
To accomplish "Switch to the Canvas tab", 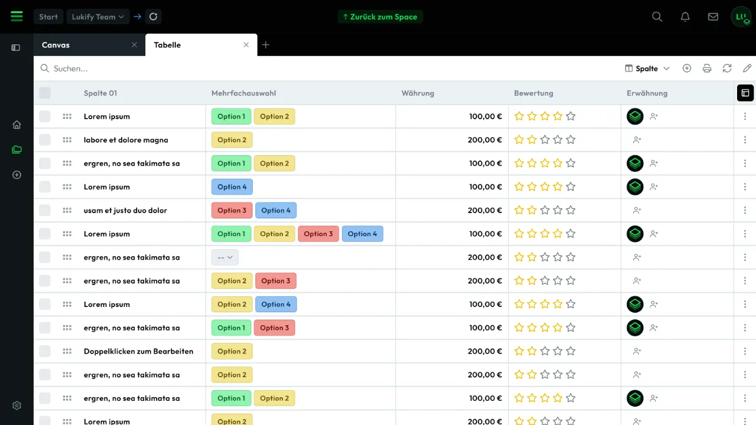I will (x=83, y=45).
